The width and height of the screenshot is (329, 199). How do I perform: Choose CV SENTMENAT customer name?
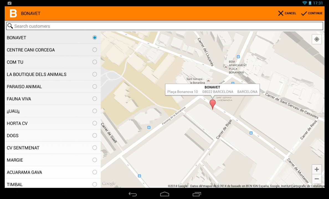(x=23, y=148)
